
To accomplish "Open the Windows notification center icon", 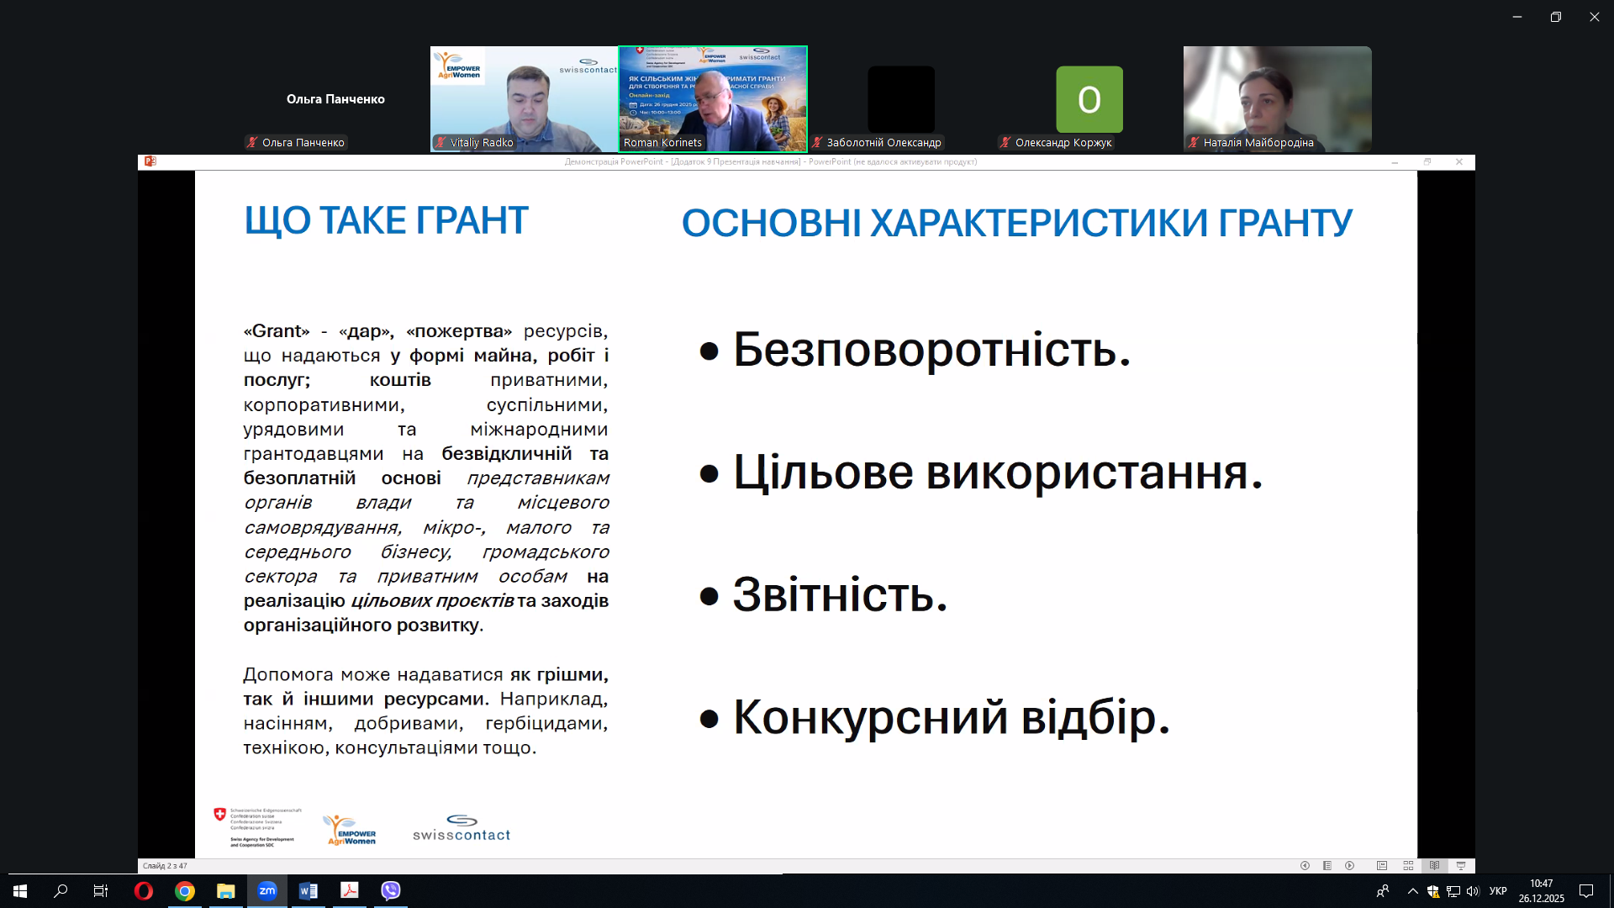I will (1586, 891).
